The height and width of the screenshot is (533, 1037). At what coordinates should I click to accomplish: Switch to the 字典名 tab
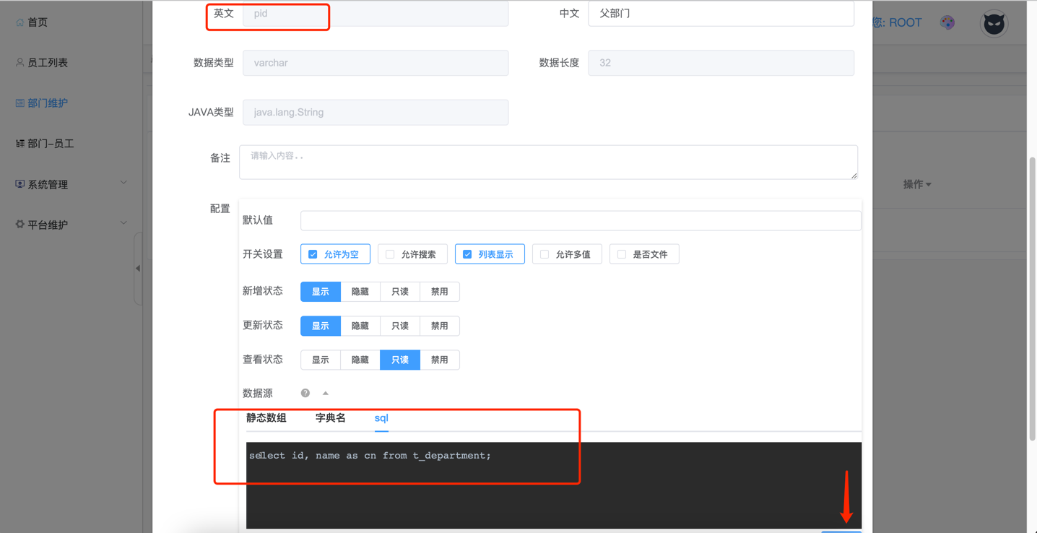[x=330, y=418]
